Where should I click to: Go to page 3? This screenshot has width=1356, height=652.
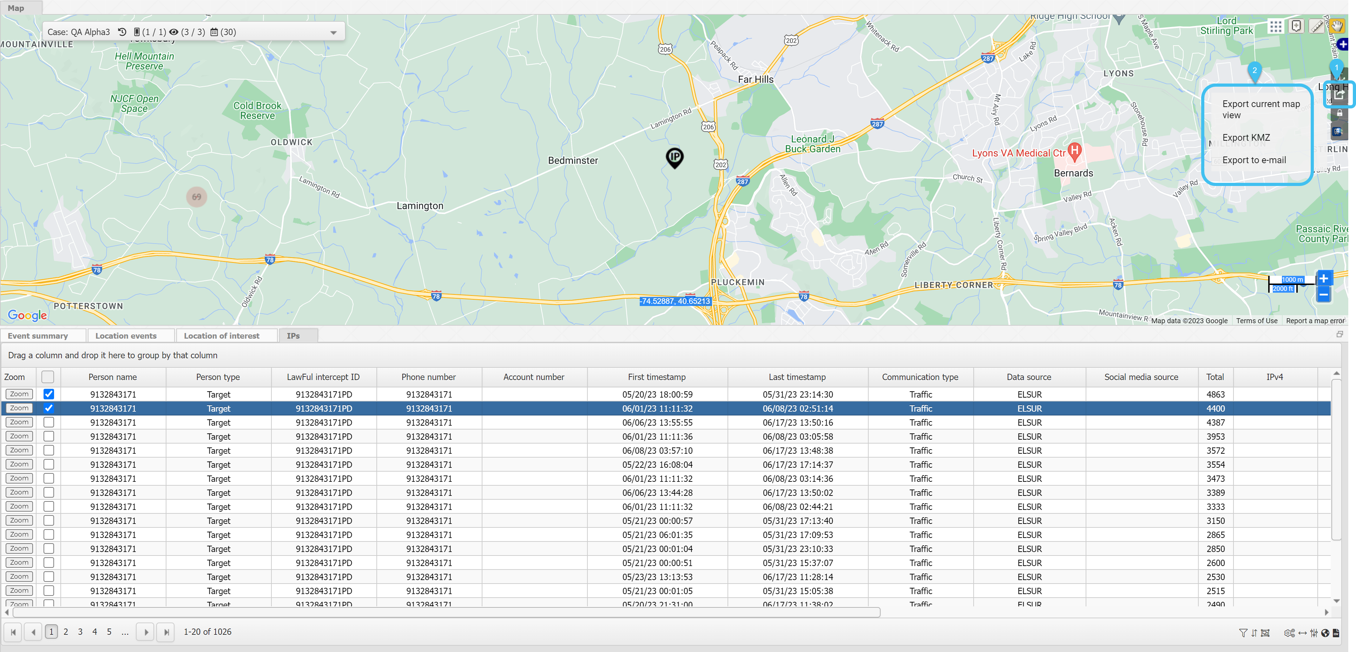pyautogui.click(x=80, y=632)
